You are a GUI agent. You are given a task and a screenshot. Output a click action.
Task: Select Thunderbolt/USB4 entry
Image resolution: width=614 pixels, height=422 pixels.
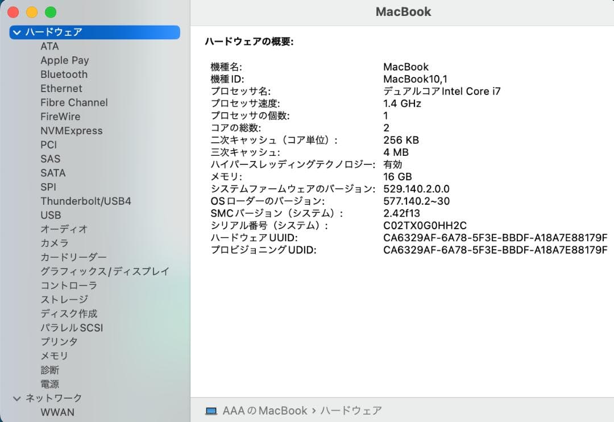86,201
